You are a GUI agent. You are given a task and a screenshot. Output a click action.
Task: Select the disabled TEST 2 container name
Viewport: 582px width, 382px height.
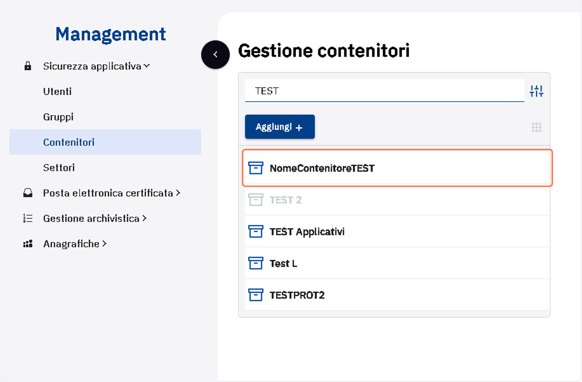[286, 200]
